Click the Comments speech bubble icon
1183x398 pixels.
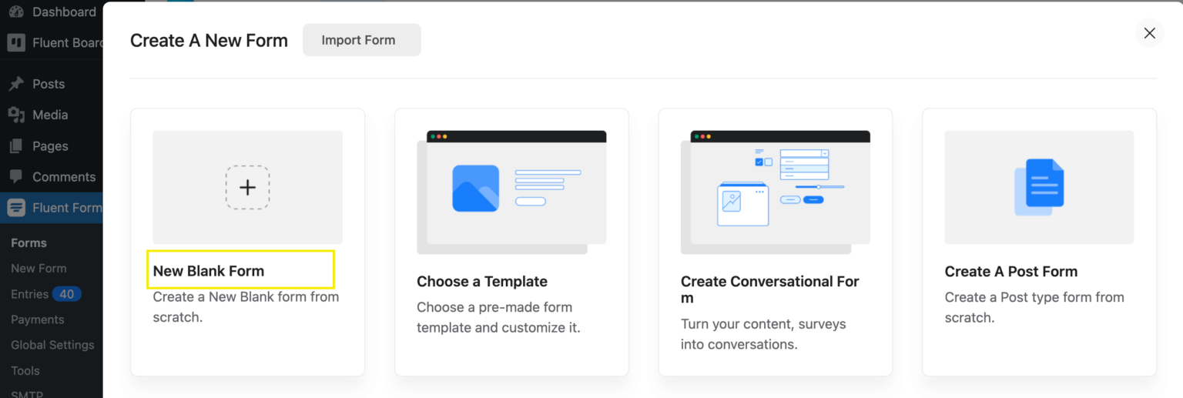[16, 177]
